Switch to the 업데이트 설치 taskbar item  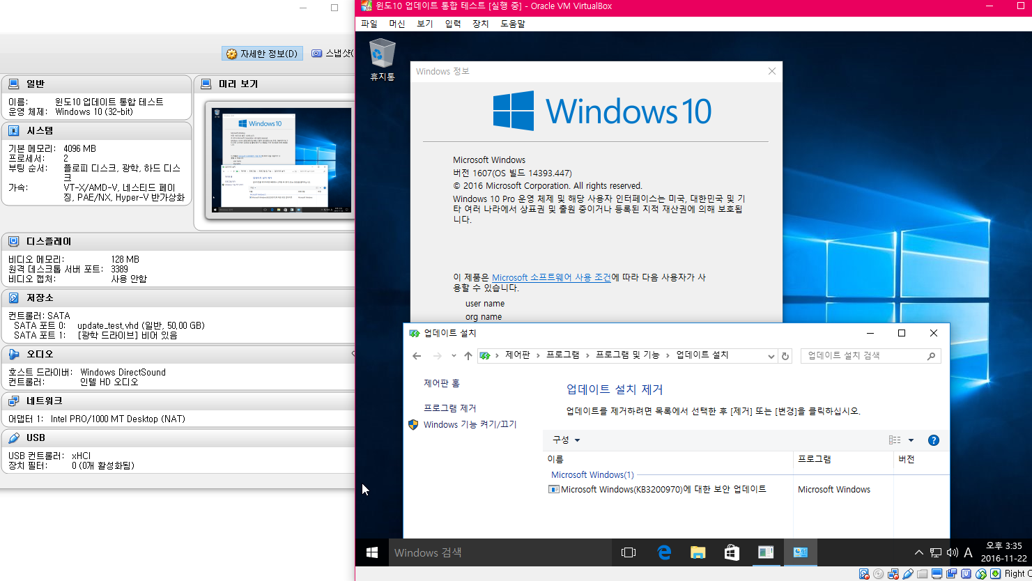(800, 552)
